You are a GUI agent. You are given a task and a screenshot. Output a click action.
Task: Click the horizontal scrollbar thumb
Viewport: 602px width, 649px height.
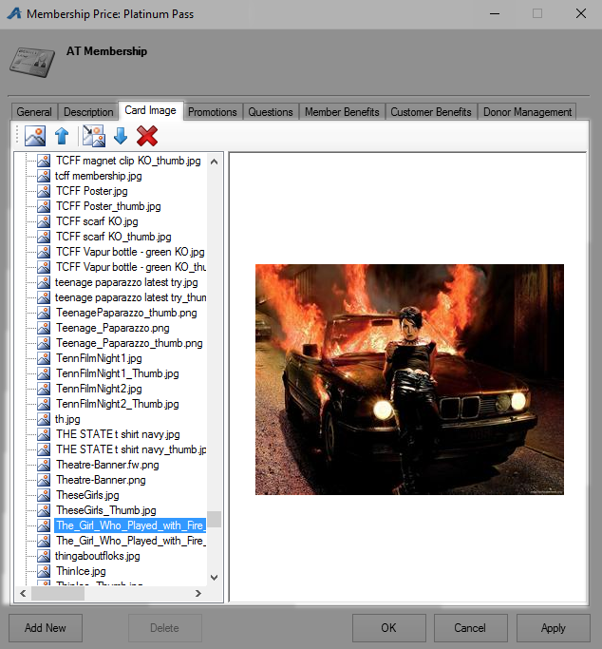58,594
